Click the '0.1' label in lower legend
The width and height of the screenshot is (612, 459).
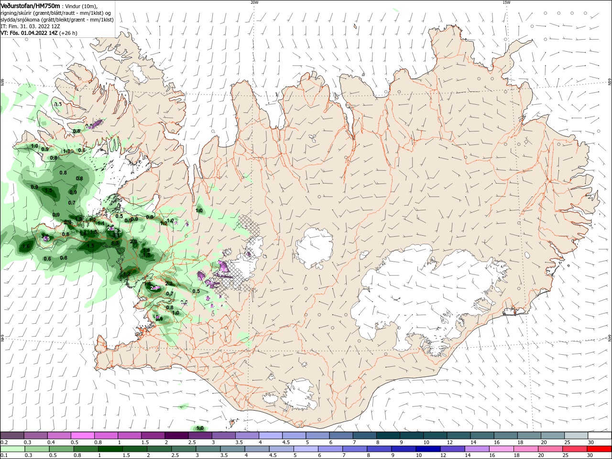[x=4, y=455]
